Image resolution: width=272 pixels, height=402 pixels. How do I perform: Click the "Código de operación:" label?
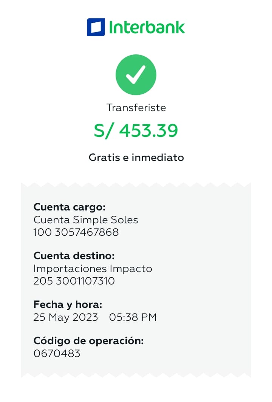click(89, 341)
